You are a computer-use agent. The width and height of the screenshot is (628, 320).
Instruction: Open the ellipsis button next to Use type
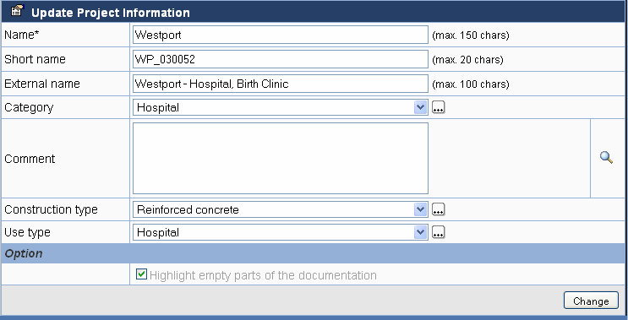[x=439, y=232]
